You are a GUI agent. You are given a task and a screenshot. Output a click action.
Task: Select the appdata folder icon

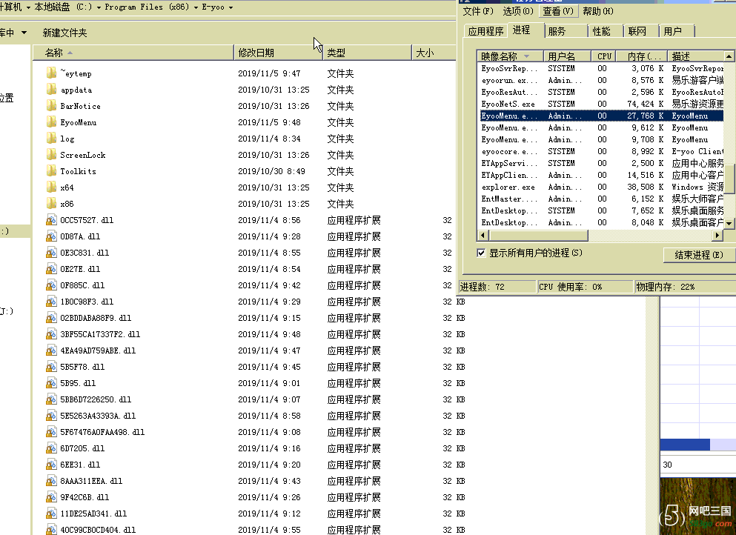coord(52,90)
